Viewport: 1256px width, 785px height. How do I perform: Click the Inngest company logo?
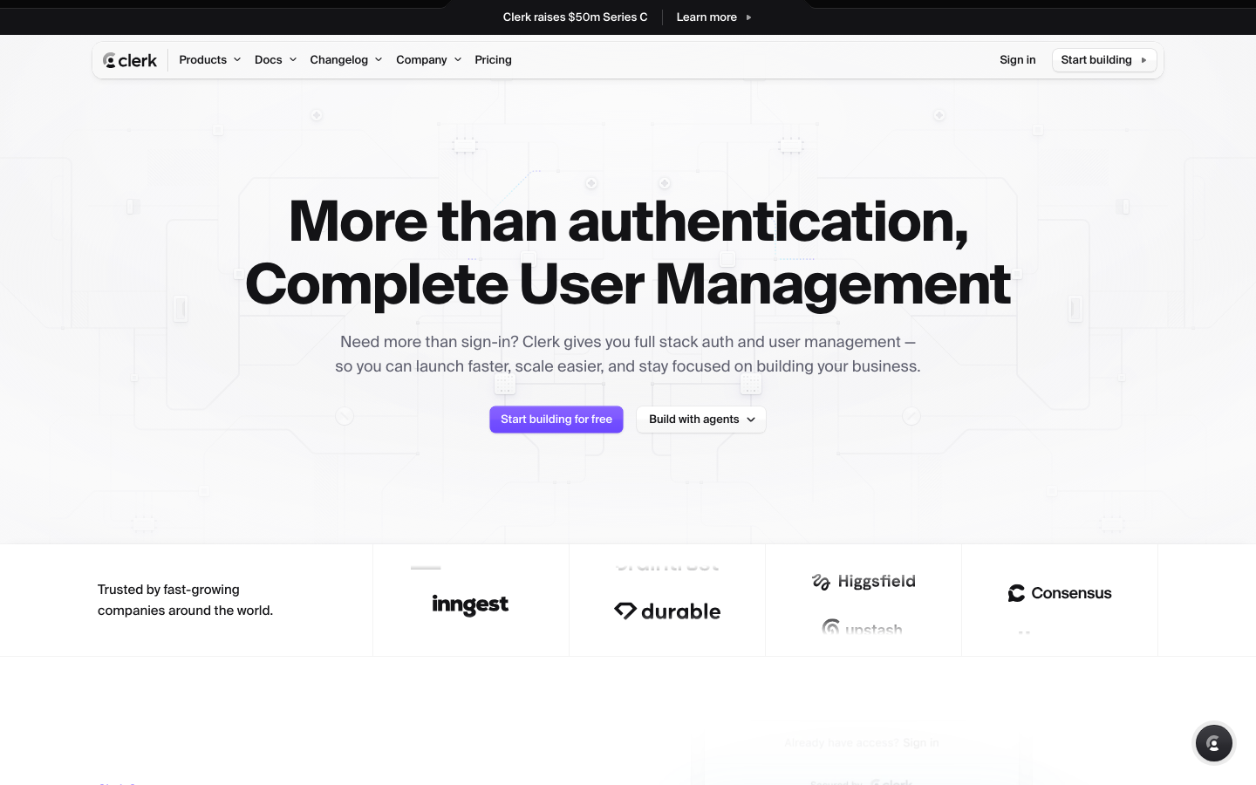(x=470, y=604)
